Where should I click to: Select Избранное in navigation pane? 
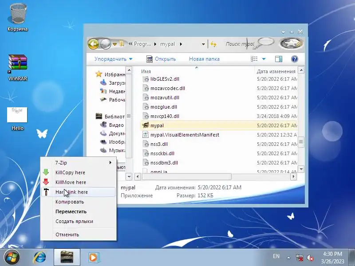(111, 74)
